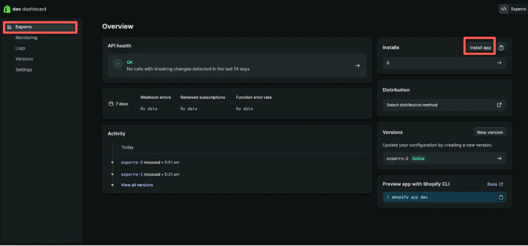This screenshot has height=246, width=528.
Task: Select Experro in the sidebar
Action: tap(40, 27)
